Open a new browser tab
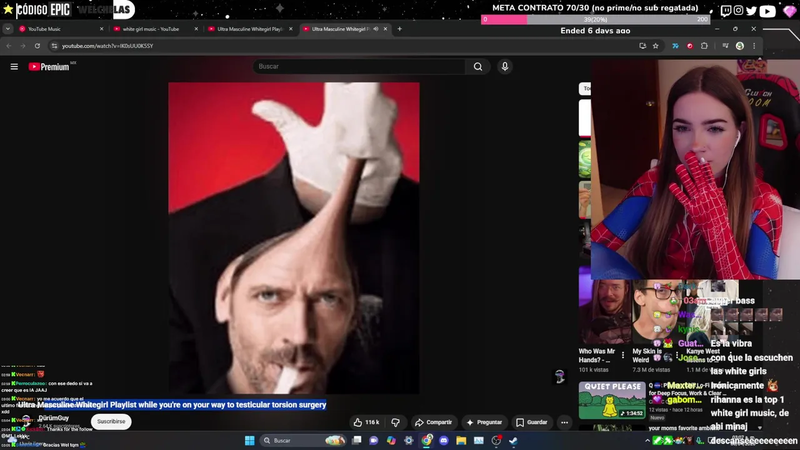 click(x=399, y=29)
